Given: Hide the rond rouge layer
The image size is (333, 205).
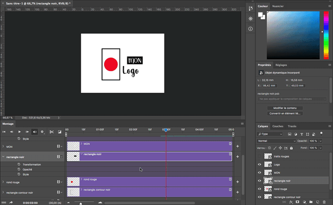Looking at the screenshot, I should click(259, 189).
